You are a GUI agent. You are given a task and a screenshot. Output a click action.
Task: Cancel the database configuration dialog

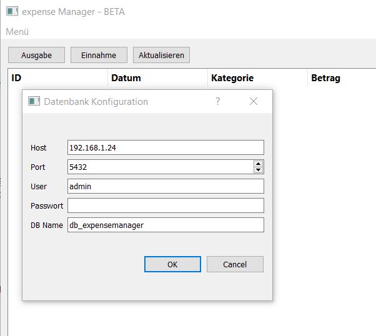coord(235,264)
